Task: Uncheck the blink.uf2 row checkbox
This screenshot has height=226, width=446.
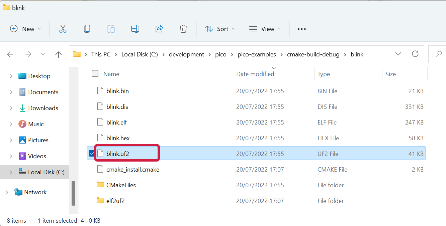Action: coord(92,153)
